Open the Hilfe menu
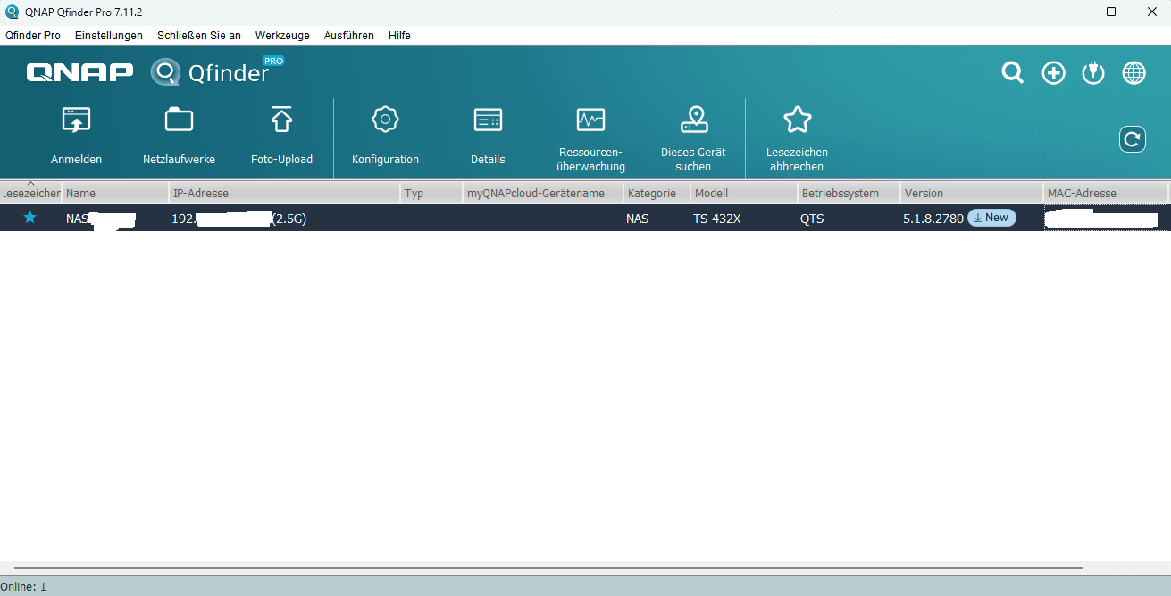Image resolution: width=1171 pixels, height=596 pixels. (x=399, y=36)
